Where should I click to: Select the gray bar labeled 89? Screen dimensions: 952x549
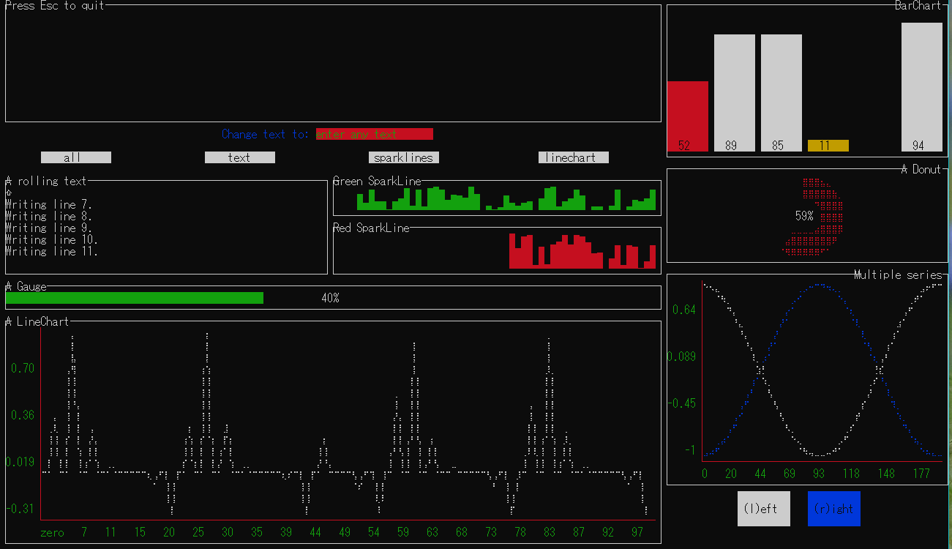735,93
